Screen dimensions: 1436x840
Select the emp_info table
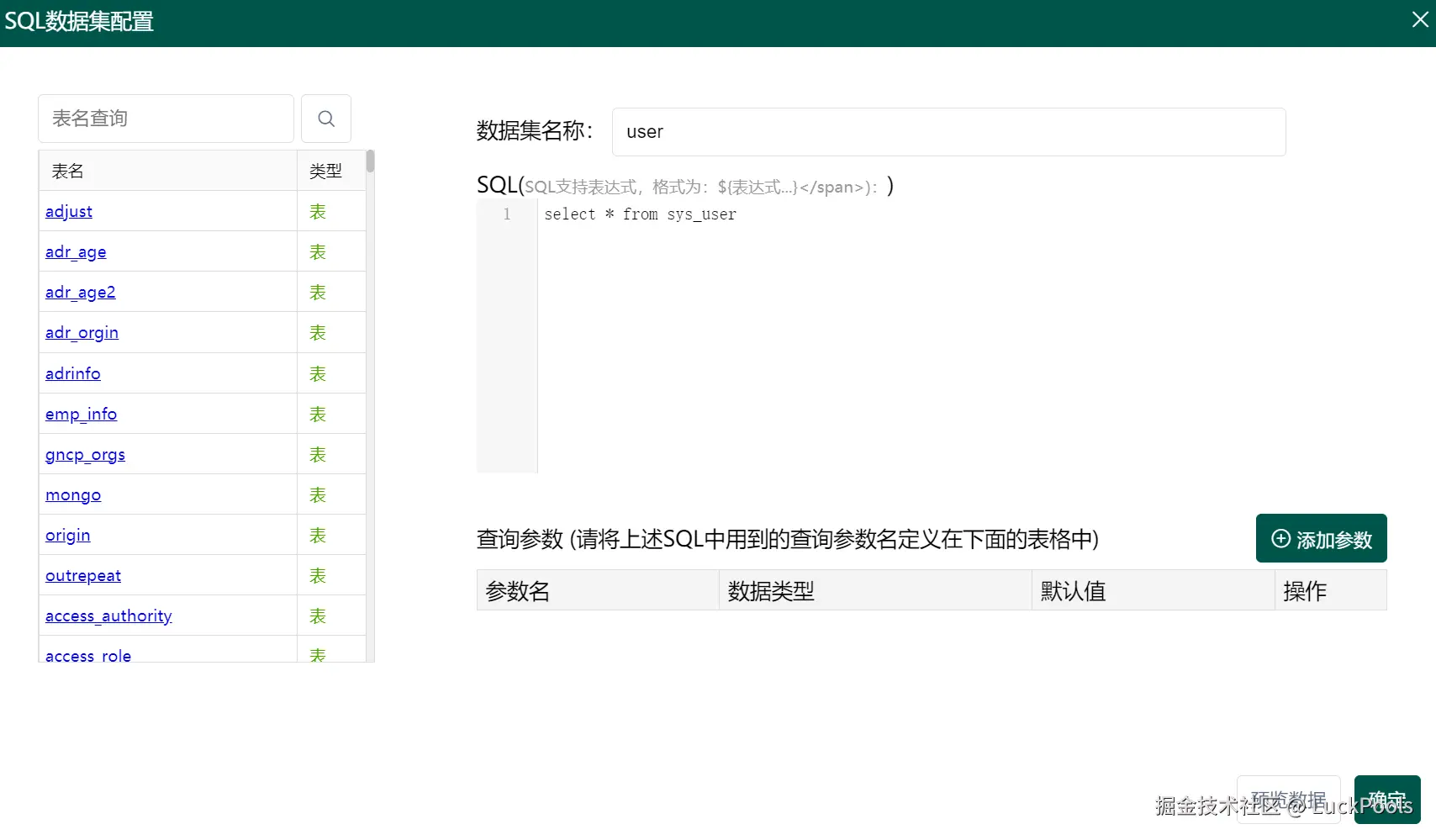pos(81,414)
